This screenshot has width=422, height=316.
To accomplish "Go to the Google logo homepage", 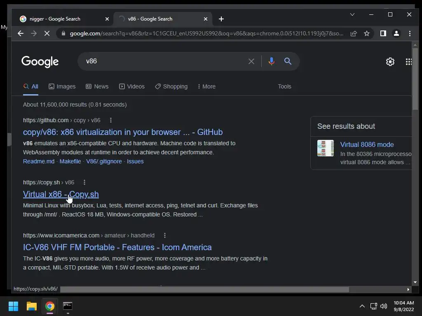I will point(40,62).
